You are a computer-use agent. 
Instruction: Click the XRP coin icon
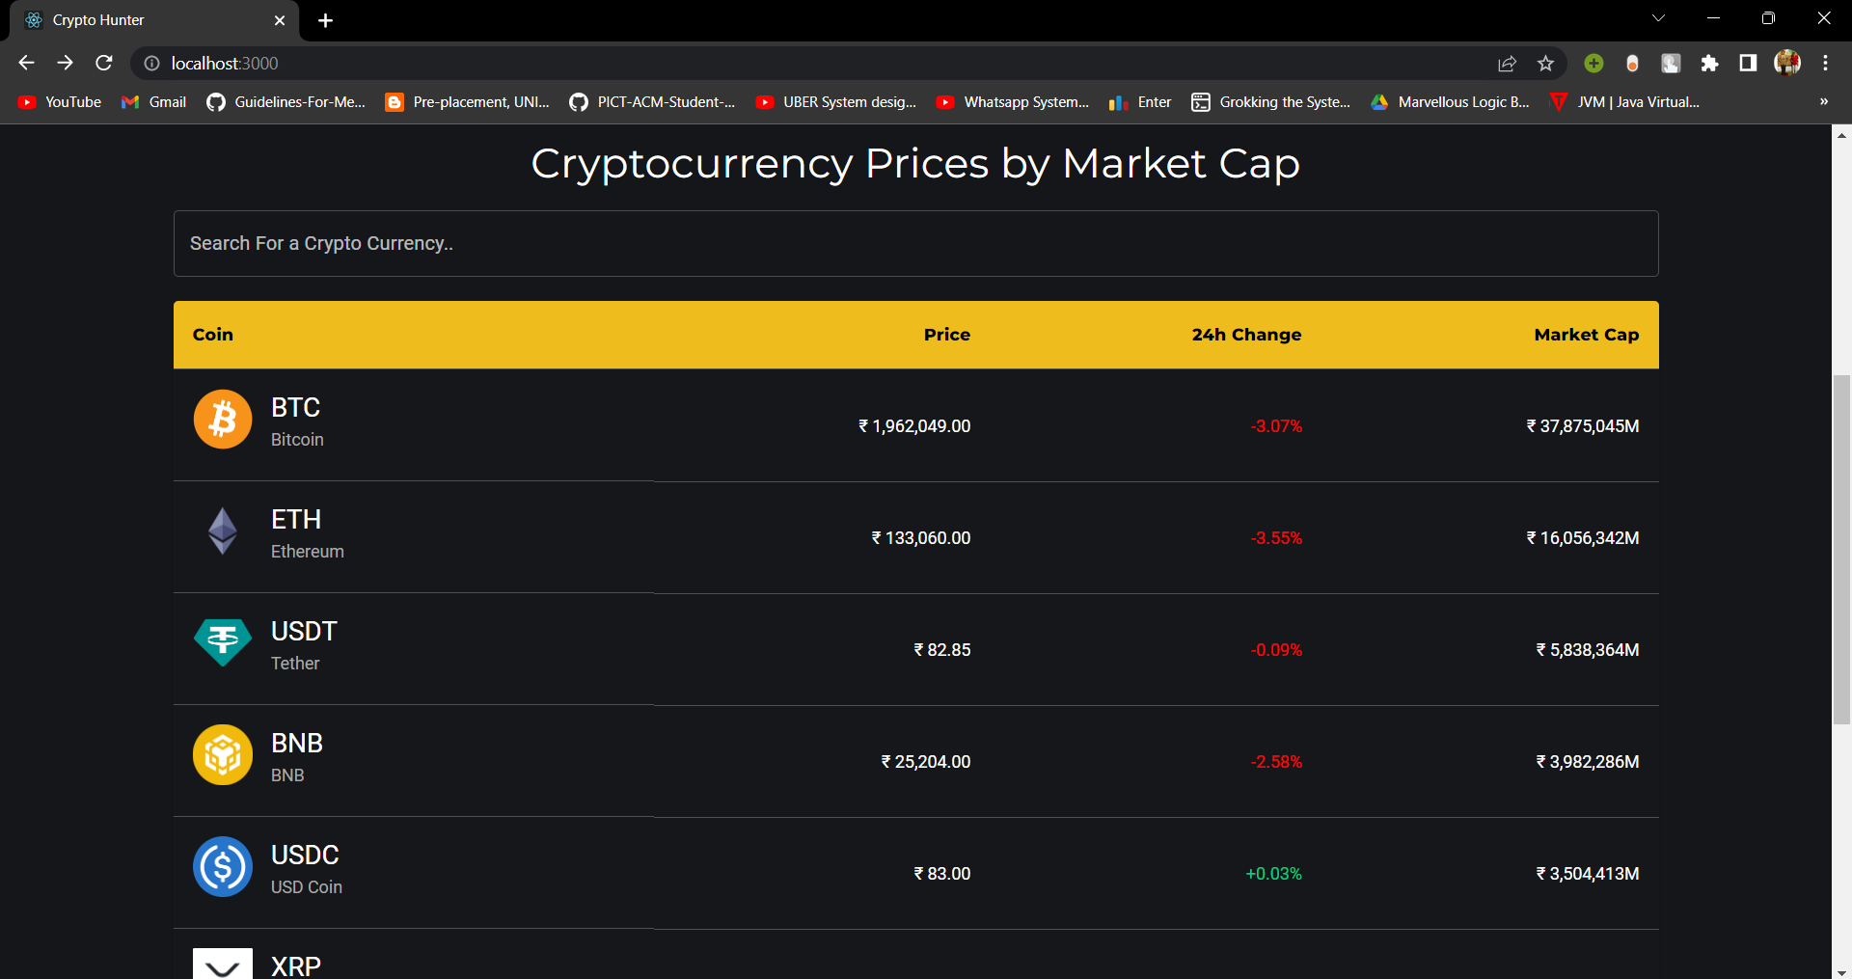coord(222,964)
